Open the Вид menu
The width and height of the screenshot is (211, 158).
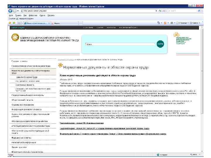25,16
